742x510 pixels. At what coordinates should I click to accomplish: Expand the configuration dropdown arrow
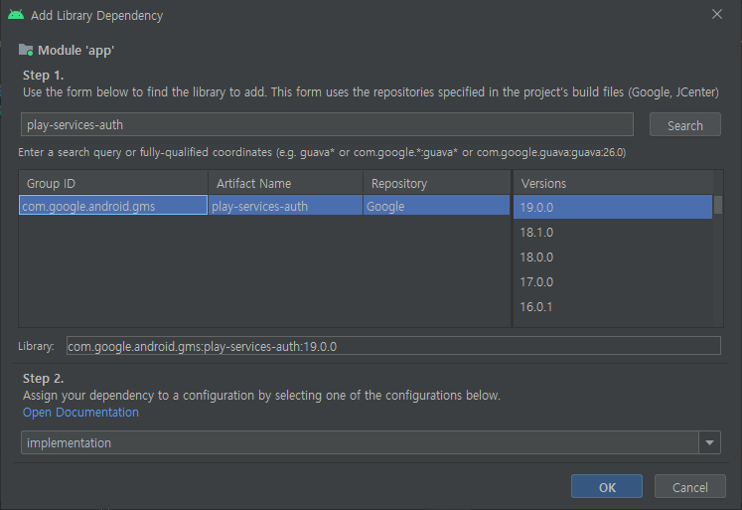tap(709, 442)
